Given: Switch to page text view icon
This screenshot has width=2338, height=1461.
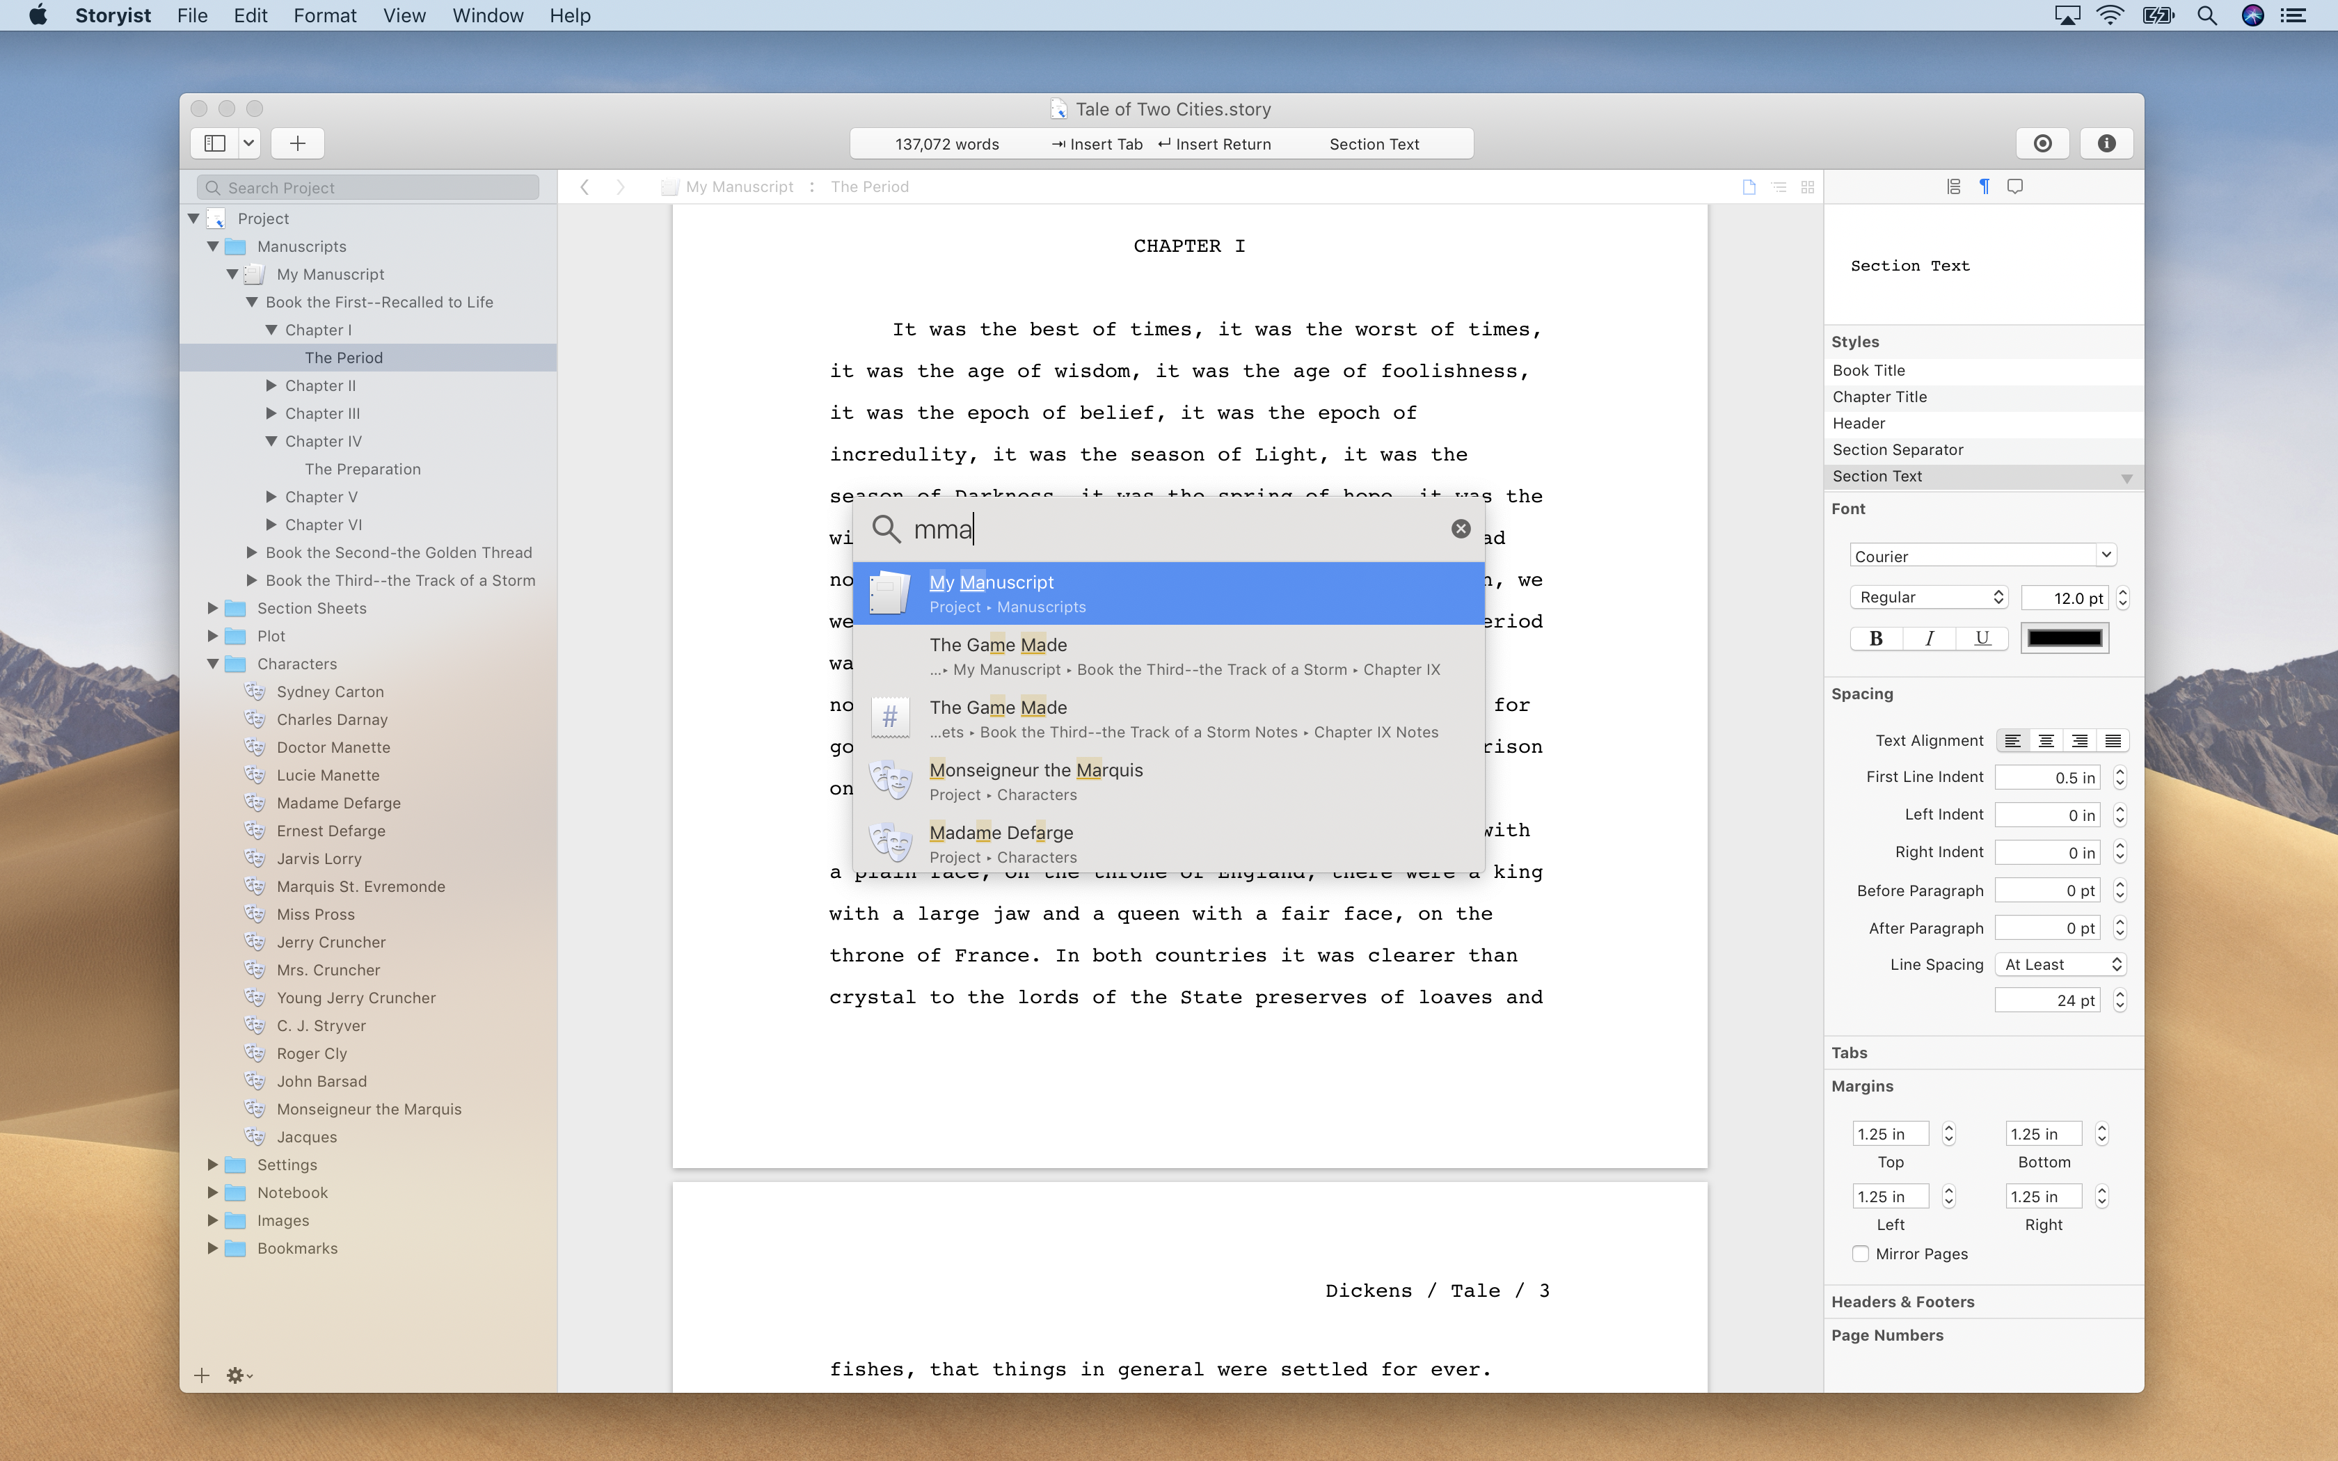Looking at the screenshot, I should [x=1749, y=186].
